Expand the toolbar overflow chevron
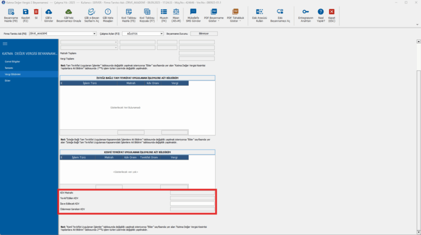421x235 pixels. 417,24
